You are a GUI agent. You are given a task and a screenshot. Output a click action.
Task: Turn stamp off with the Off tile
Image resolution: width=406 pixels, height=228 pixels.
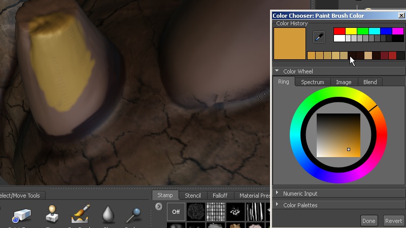coord(176,211)
